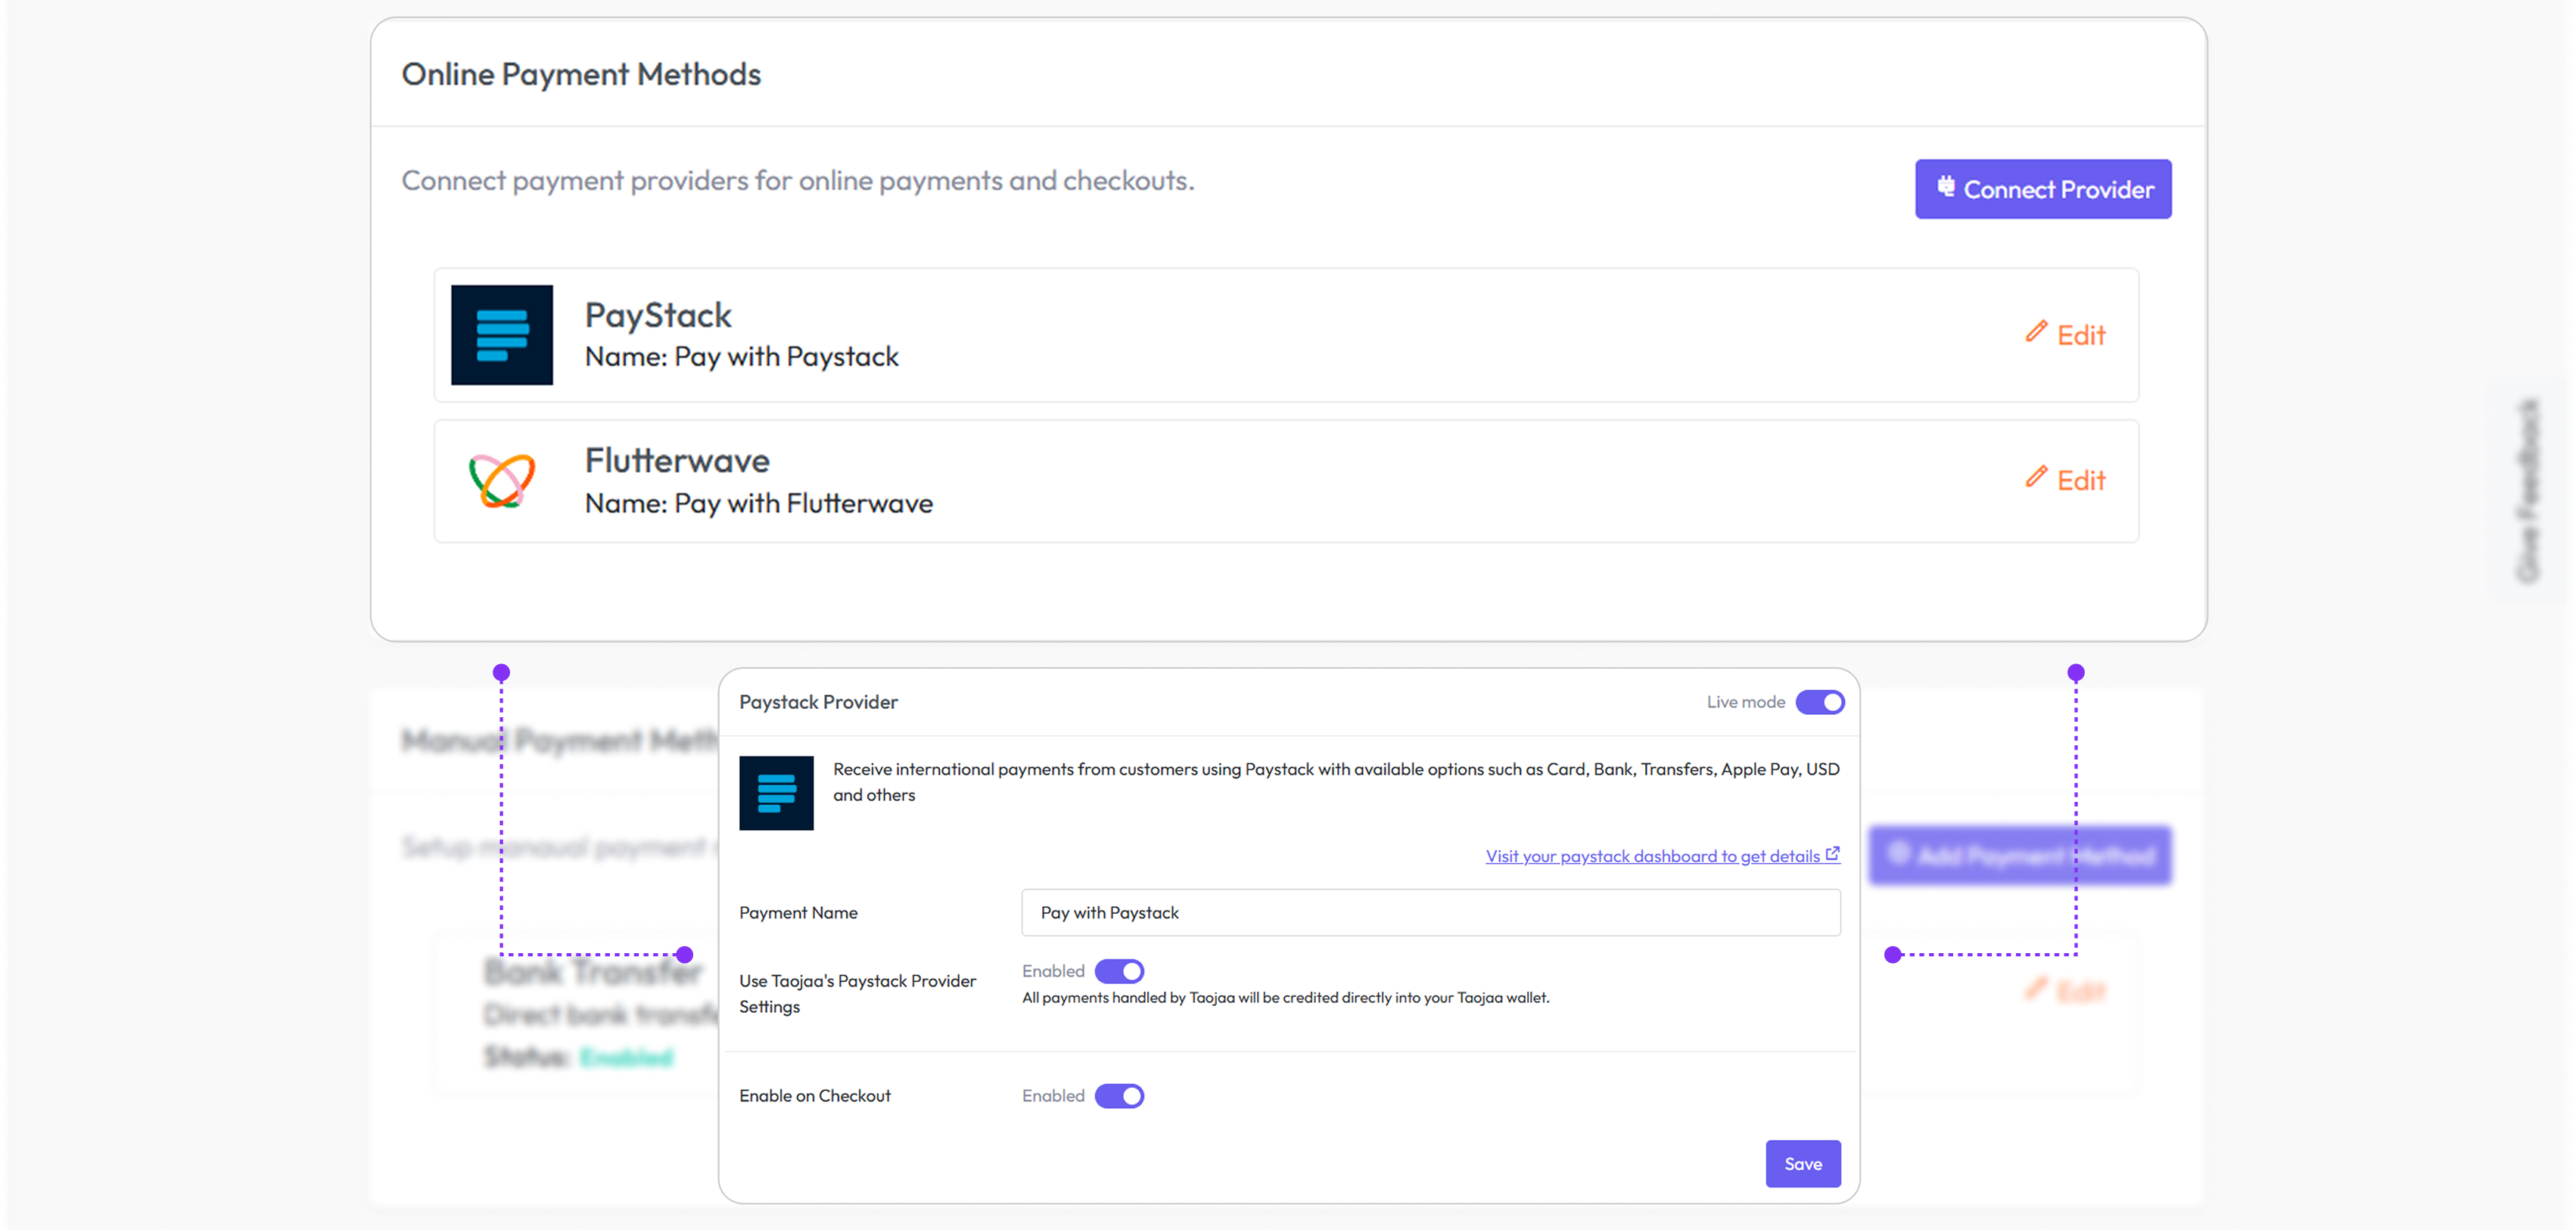The width and height of the screenshot is (2576, 1230).
Task: Open the Give Feedback side tab
Action: [x=2527, y=490]
